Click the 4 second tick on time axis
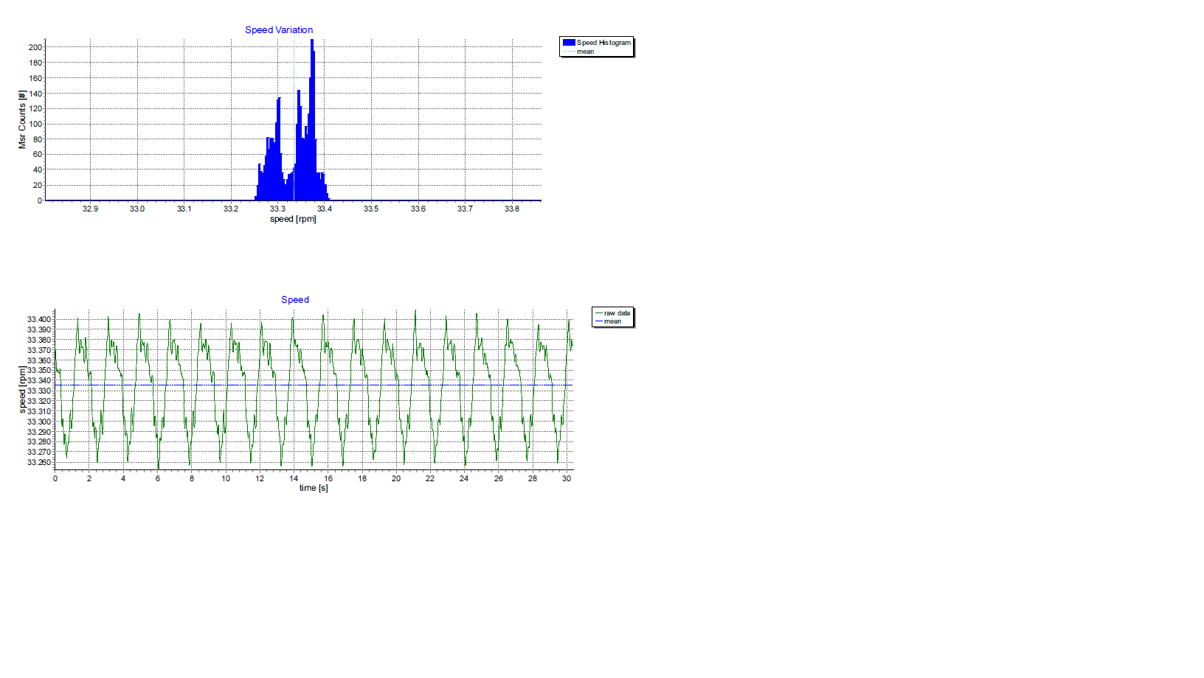The image size is (1204, 678). pos(123,478)
